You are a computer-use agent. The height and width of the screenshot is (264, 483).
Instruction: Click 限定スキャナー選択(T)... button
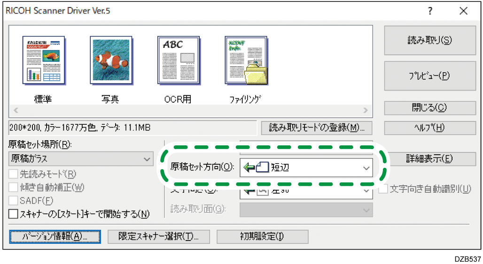point(159,237)
